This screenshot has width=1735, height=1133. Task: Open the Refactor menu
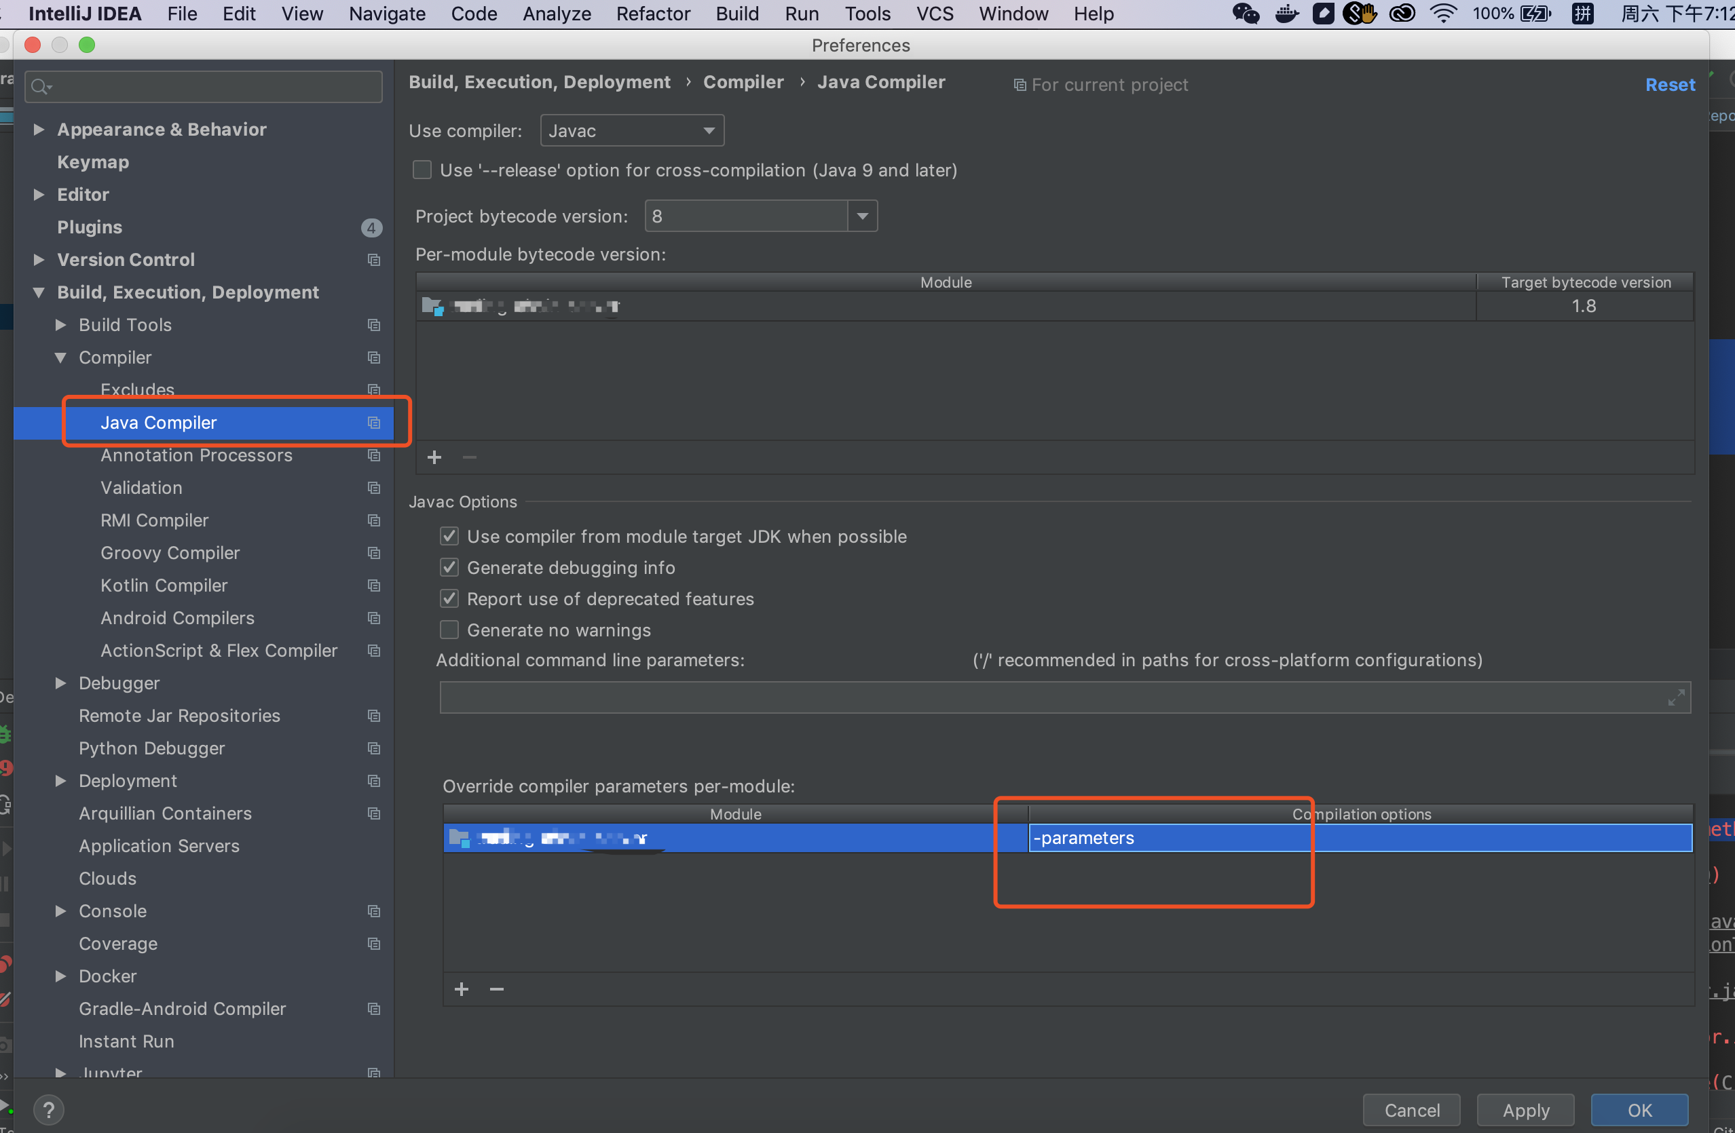tap(652, 13)
